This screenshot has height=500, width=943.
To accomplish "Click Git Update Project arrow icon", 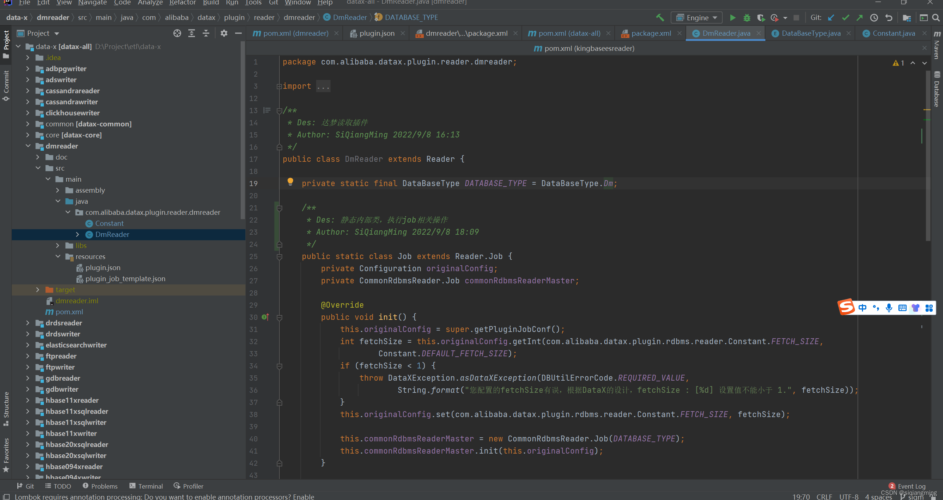I will point(831,18).
